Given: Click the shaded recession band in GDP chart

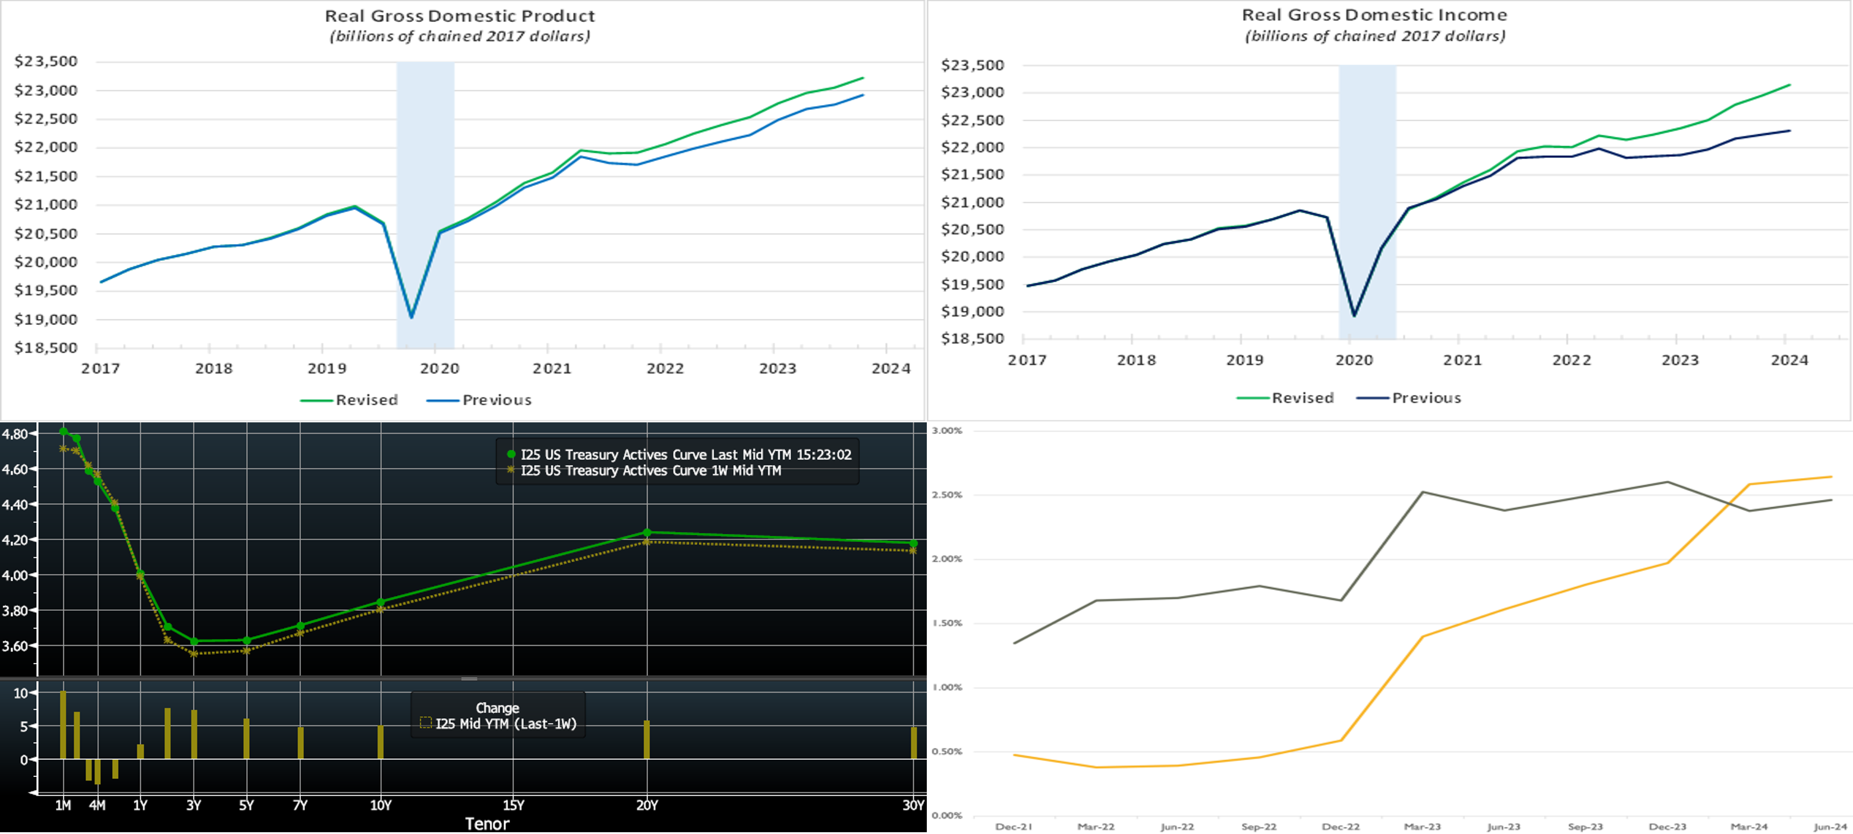Looking at the screenshot, I should click(425, 144).
